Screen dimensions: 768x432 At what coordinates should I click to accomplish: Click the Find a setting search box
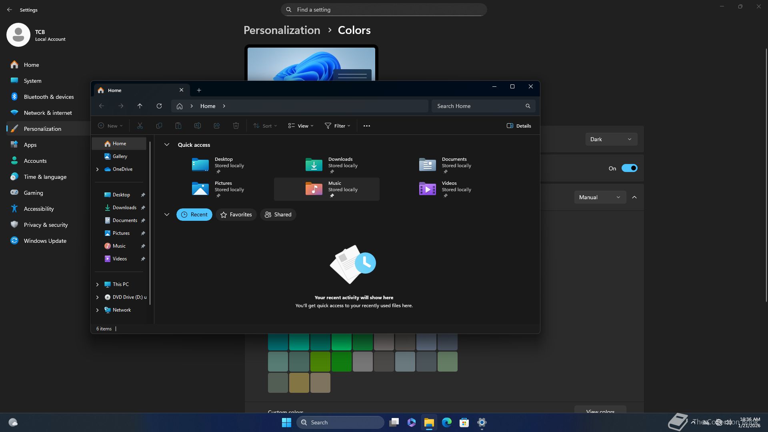384,10
